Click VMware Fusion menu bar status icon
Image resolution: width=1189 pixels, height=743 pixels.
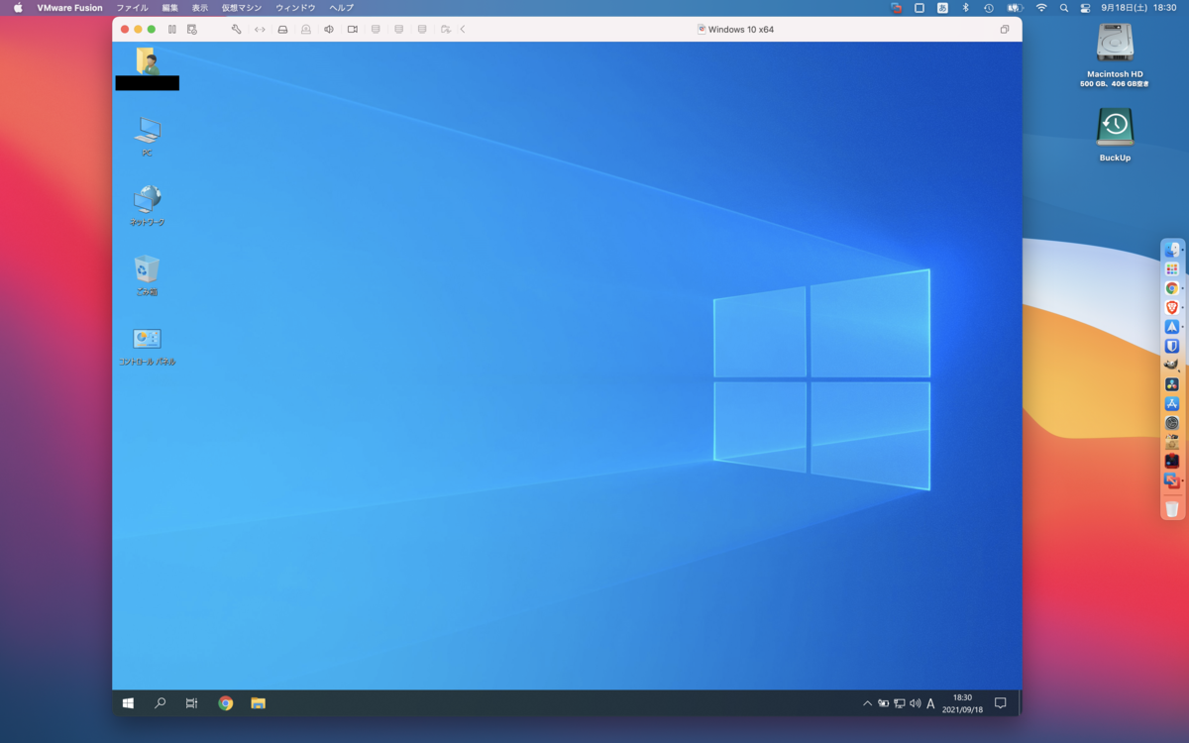[896, 7]
